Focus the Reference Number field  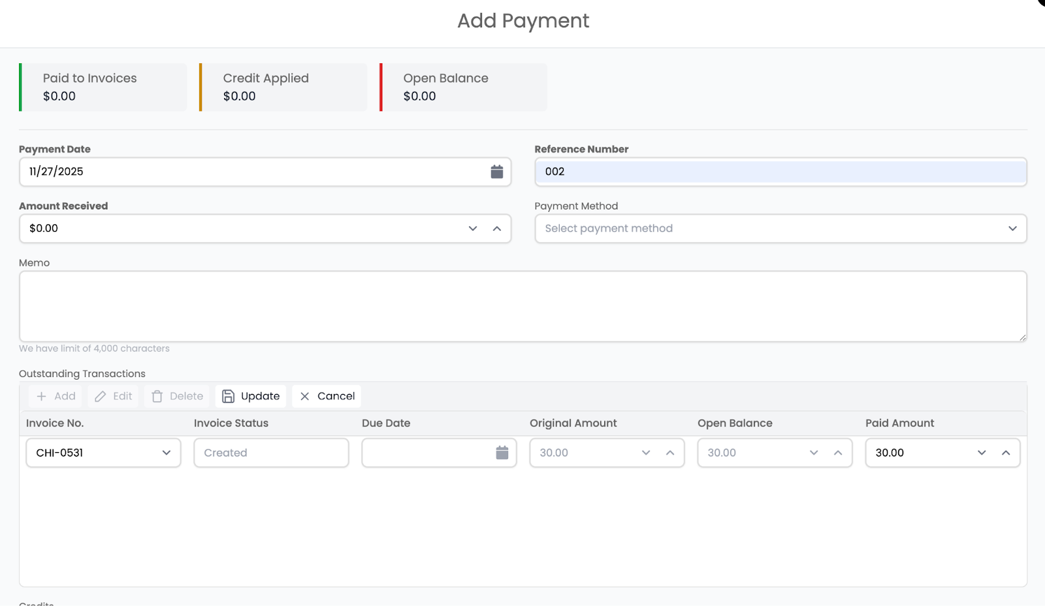click(780, 172)
